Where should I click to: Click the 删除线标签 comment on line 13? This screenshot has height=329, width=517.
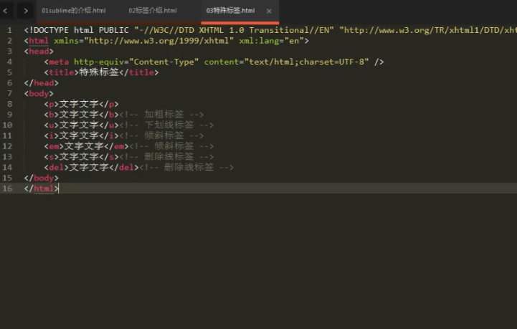click(166, 157)
